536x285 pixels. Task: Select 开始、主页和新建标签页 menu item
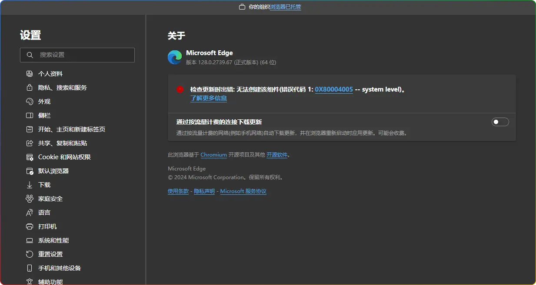click(72, 129)
